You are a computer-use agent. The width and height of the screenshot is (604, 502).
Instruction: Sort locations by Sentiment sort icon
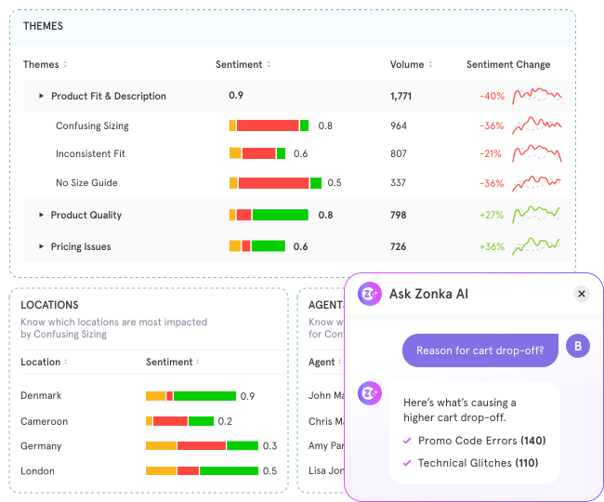coord(198,362)
